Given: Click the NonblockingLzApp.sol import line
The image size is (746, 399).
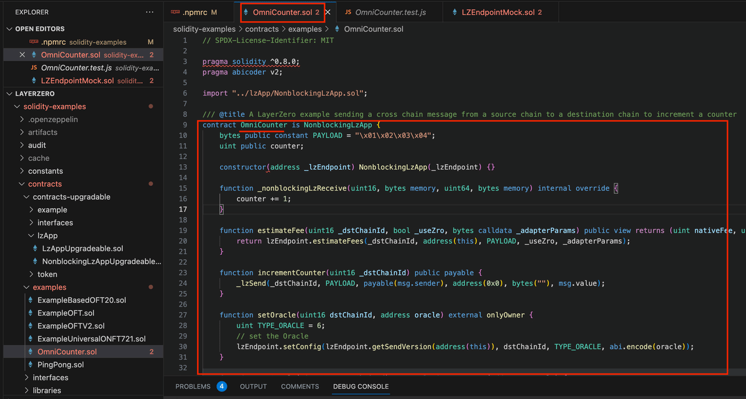Looking at the screenshot, I should click(285, 93).
